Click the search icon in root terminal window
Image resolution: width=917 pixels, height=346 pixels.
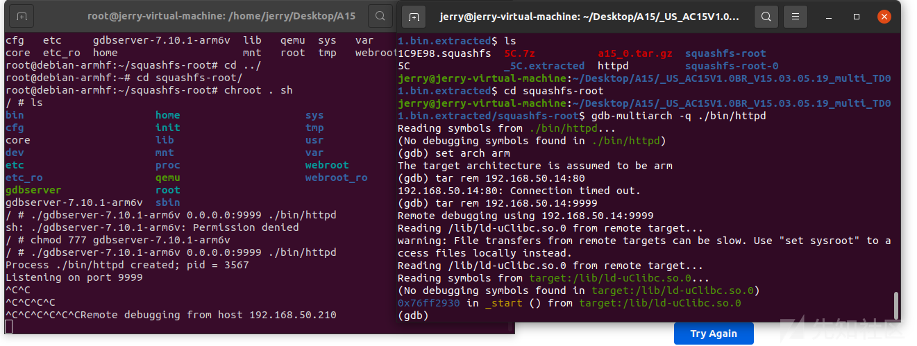(x=380, y=15)
